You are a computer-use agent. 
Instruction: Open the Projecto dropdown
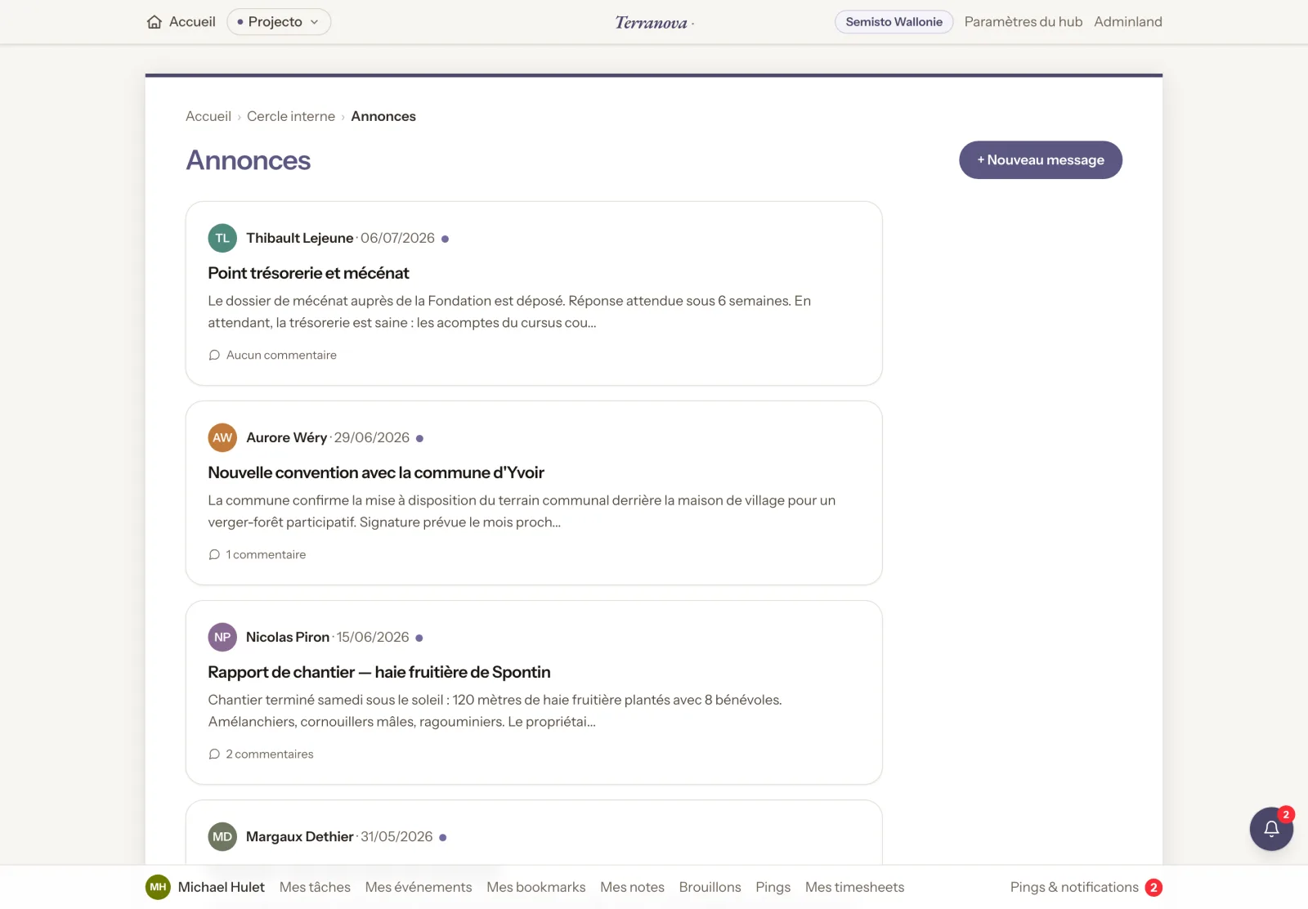tap(279, 22)
